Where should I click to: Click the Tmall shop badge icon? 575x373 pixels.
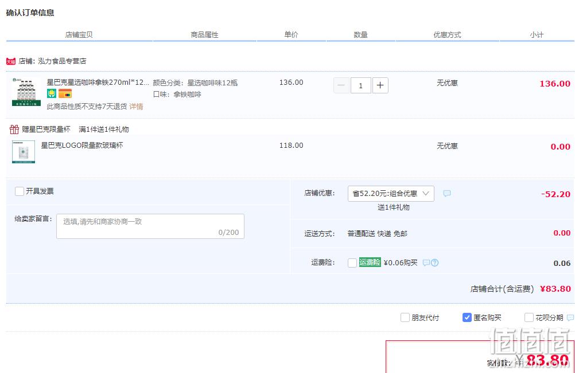(11, 61)
